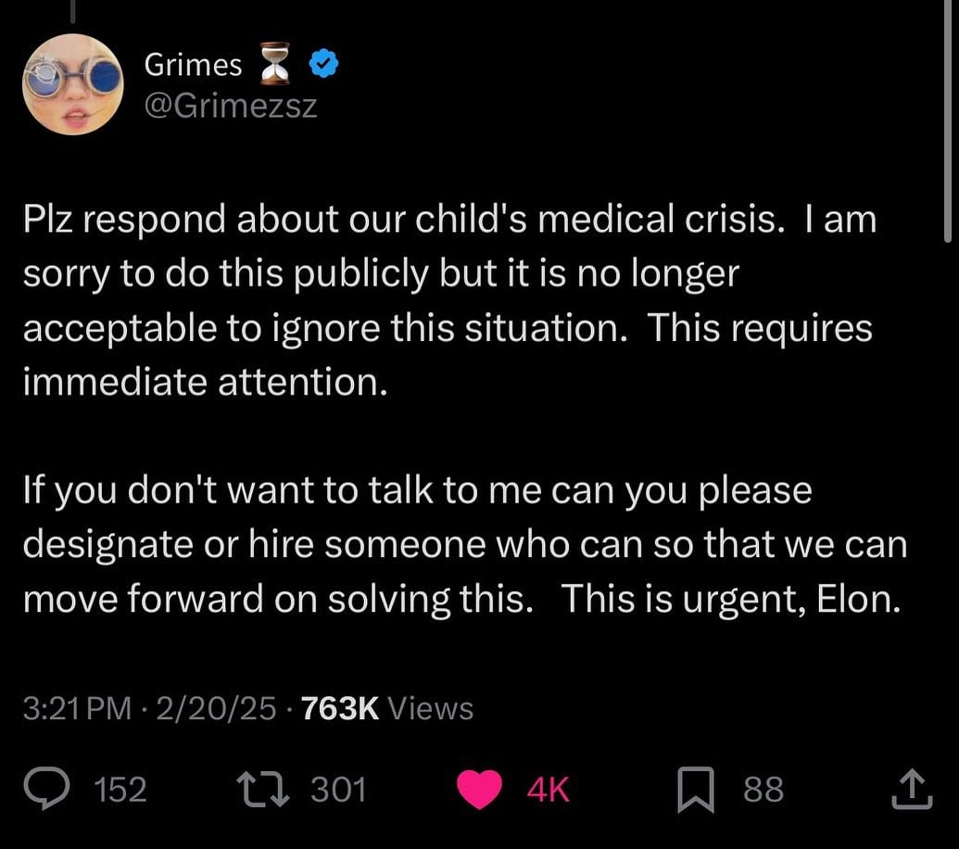Image resolution: width=959 pixels, height=849 pixels.
Task: Open the share menu via upload arrow icon
Action: point(912,789)
